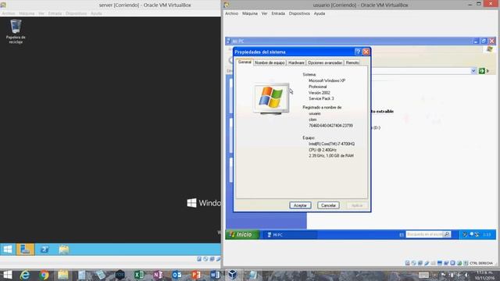Viewport: 500px width, 281px height.
Task: Click hard disk indicator in usuario VM status bar
Action: (x=407, y=263)
